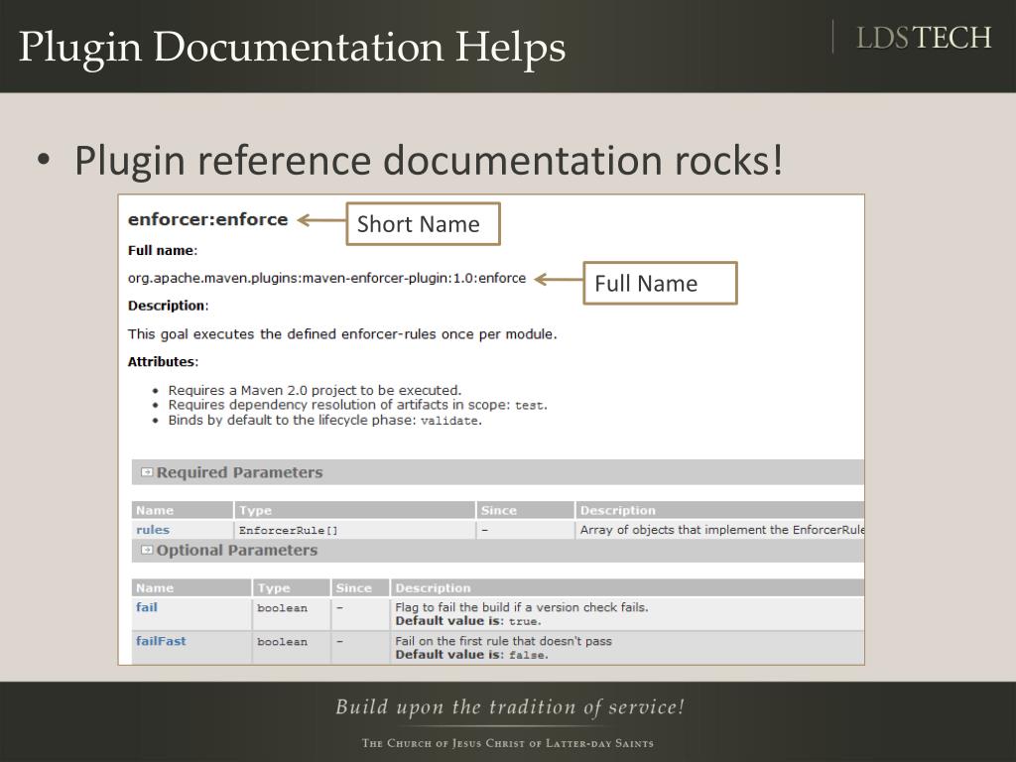
Task: Click 'The Church of Jesus Christ of Latter-day Saints' footer
Action: [x=508, y=743]
